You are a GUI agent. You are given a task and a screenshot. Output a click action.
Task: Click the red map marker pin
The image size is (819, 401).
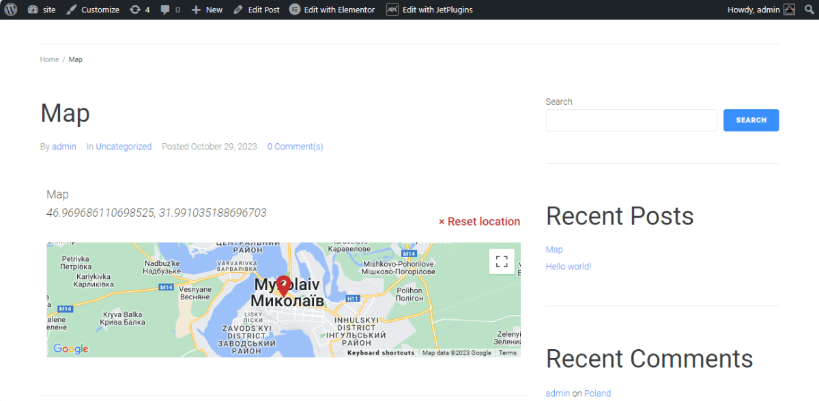[283, 286]
